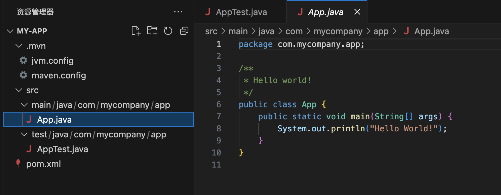501x195 pixels.
Task: Switch to the AppTest.java tab
Action: click(241, 12)
